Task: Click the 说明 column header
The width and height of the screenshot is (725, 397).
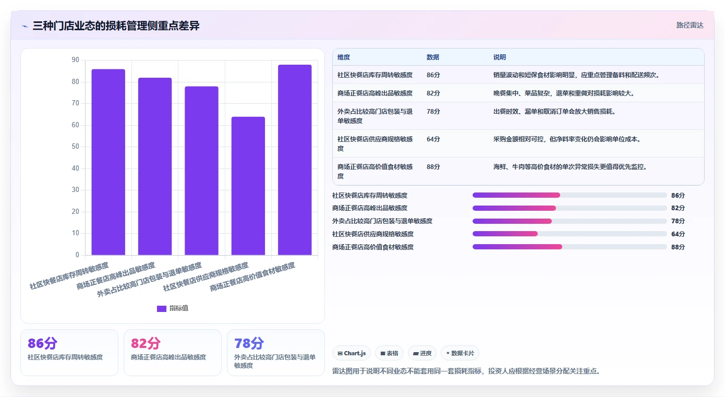Action: (500, 57)
